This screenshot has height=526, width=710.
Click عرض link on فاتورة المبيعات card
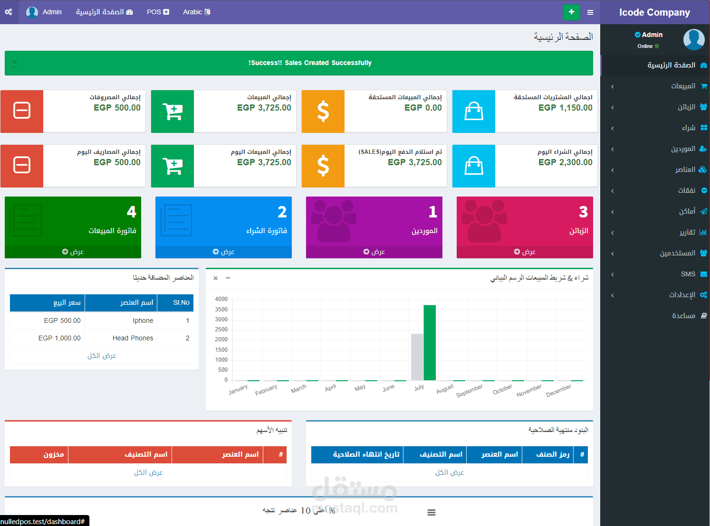click(73, 252)
